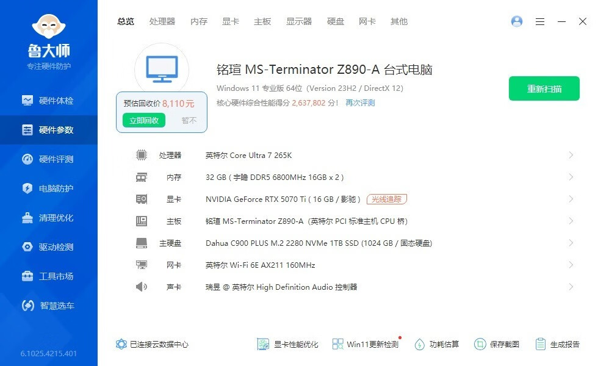Viewport: 598px width, 366px height.
Task: Click the 鲁大师 mascot logo
Action: 49,26
